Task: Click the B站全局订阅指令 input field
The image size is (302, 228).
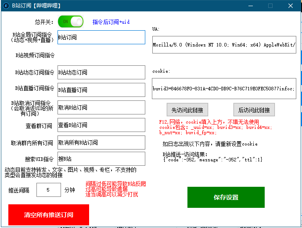Action: [101, 37]
